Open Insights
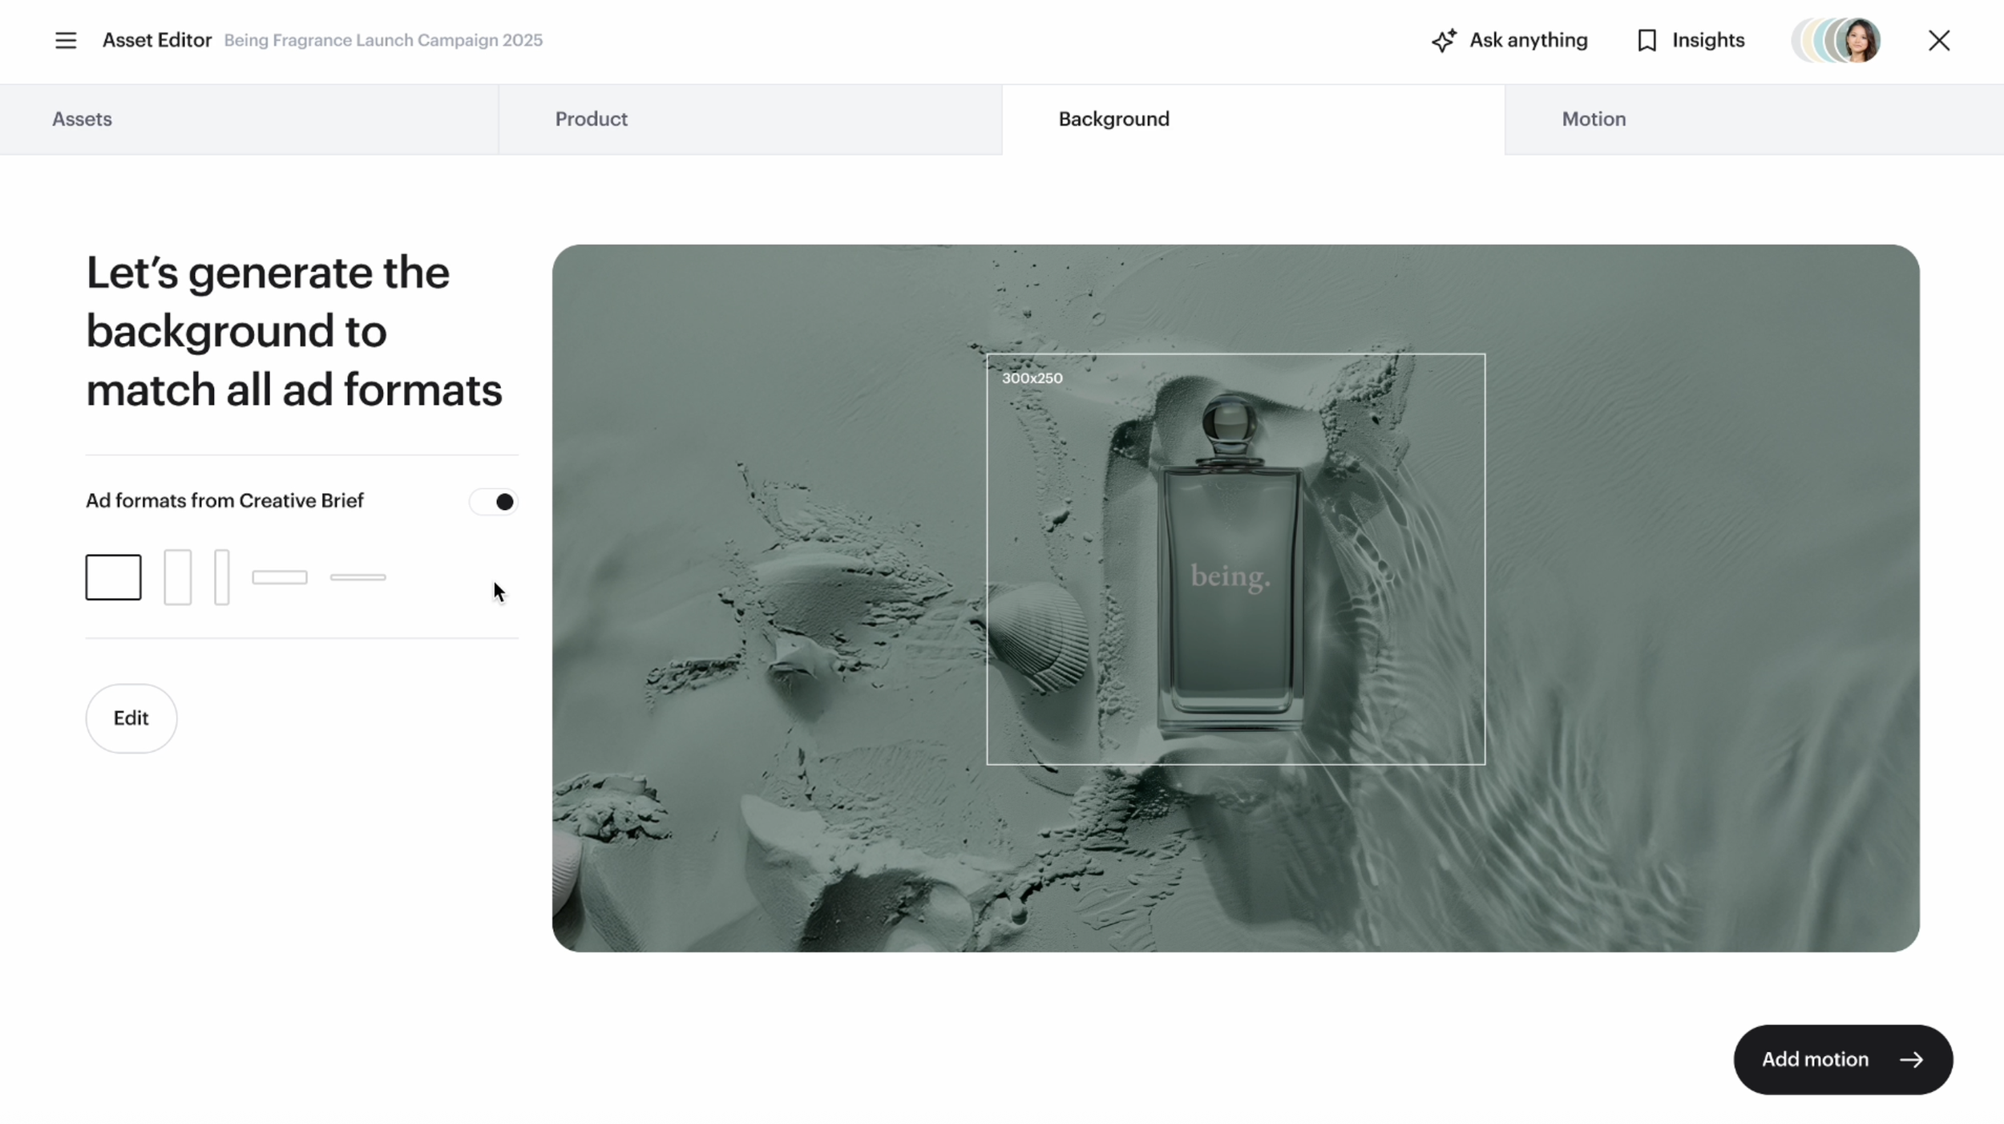 point(1708,40)
